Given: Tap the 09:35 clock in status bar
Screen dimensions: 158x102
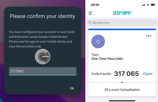Looking at the screenshot, I should [x=95, y=5].
